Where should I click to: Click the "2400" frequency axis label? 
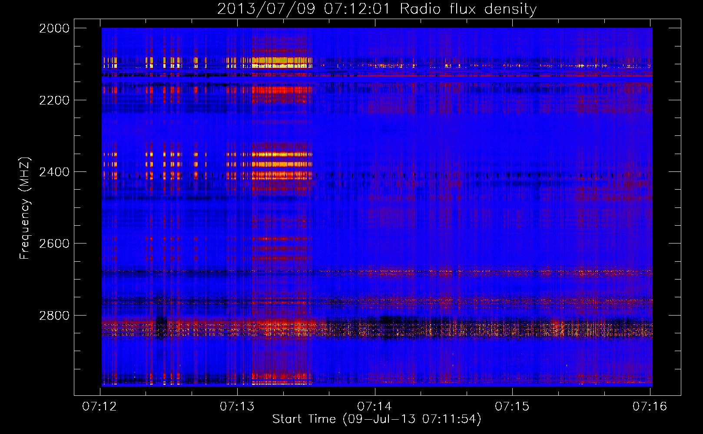click(x=54, y=172)
